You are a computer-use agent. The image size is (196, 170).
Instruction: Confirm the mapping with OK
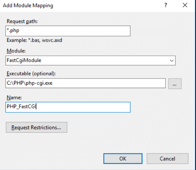tap(123, 158)
